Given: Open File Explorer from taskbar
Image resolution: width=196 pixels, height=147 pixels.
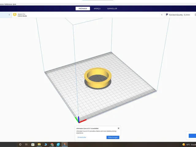Looking at the screenshot, I should [x=39, y=145].
